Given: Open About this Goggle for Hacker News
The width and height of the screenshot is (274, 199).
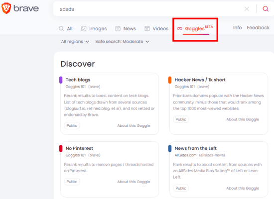Looking at the screenshot, I should (x=243, y=119).
